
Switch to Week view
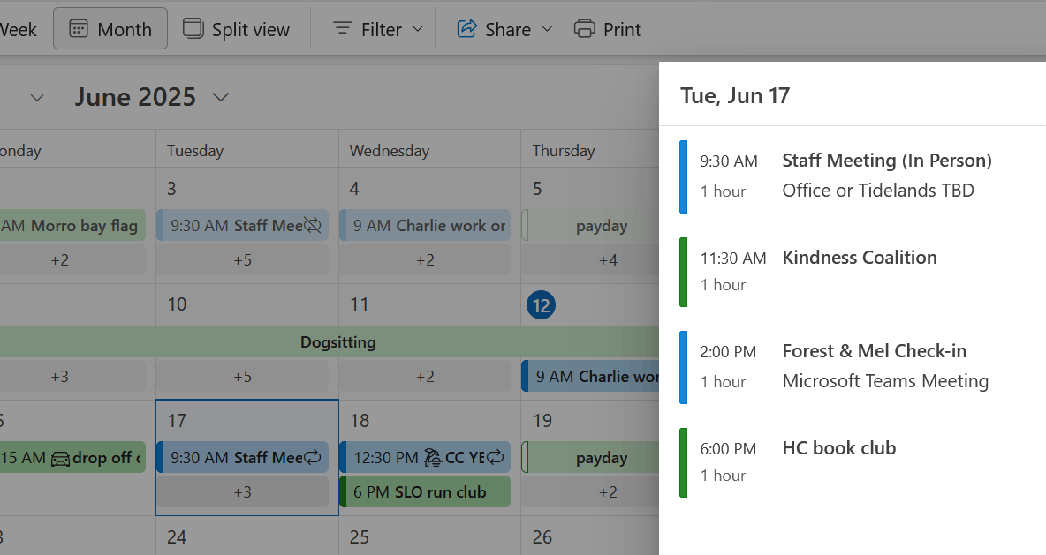click(18, 29)
